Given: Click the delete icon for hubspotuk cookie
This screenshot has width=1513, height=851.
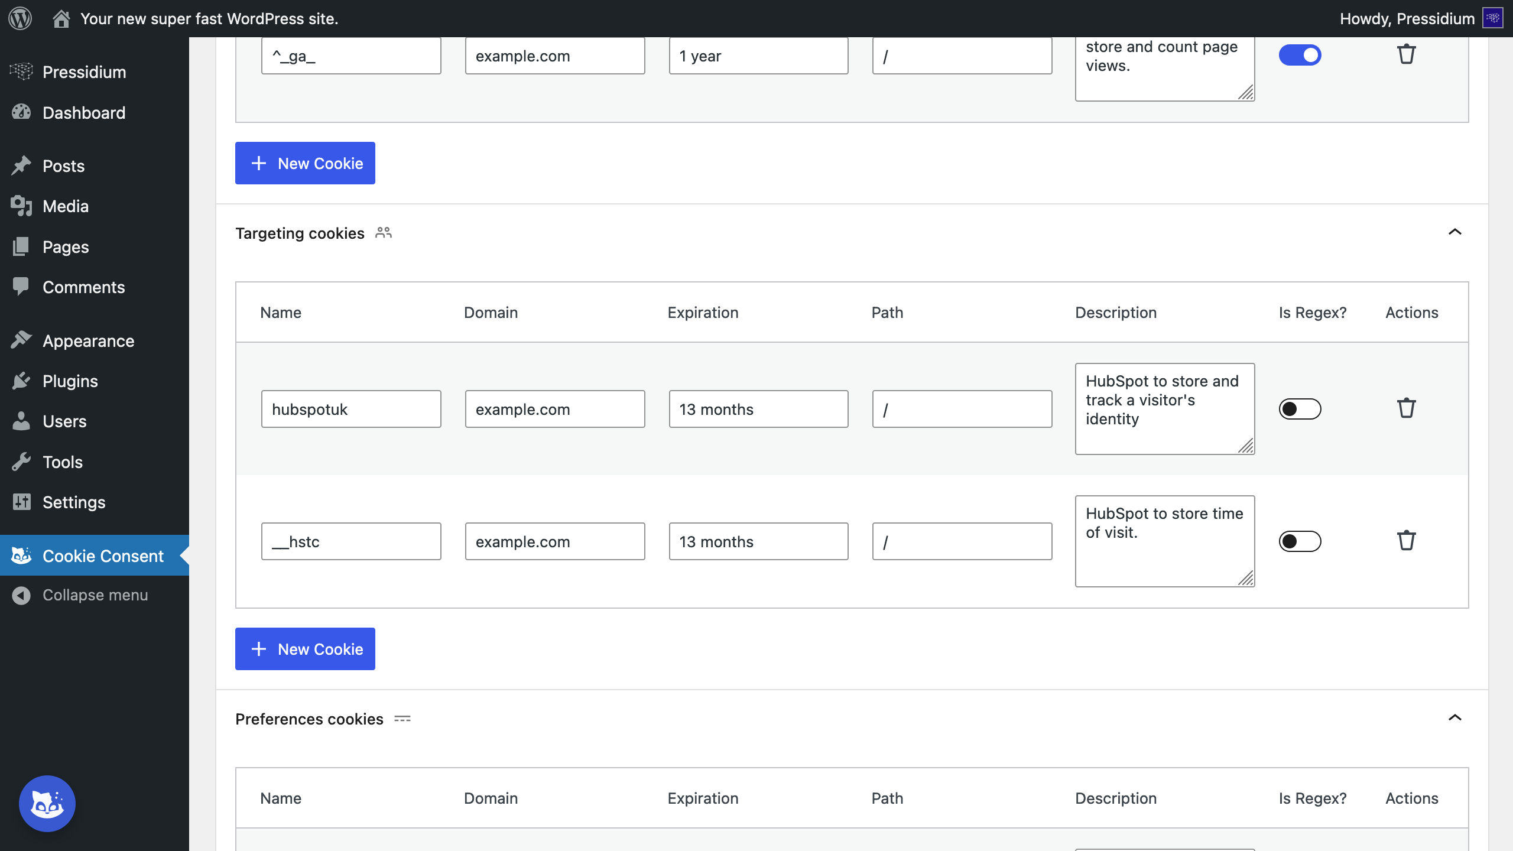Looking at the screenshot, I should tap(1406, 408).
